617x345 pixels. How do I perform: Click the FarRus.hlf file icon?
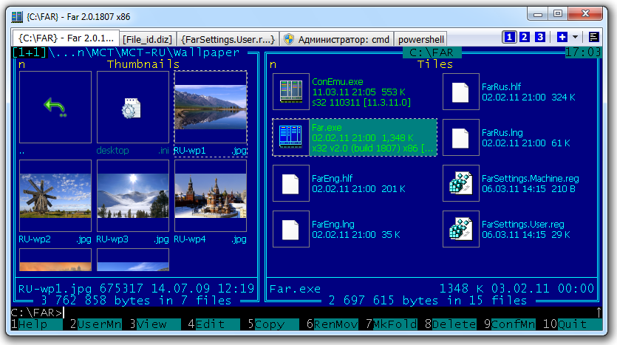tap(461, 92)
